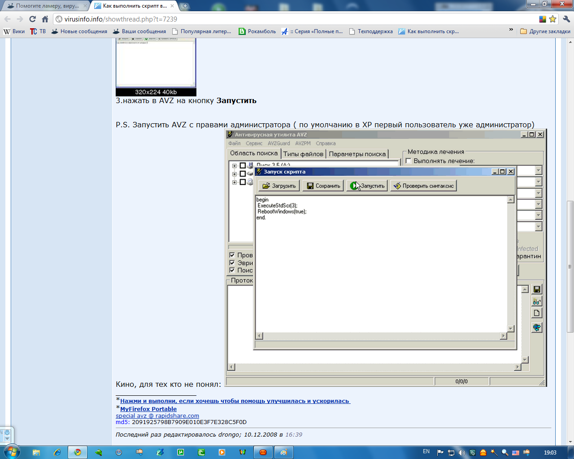Open the 'Другие закладки' bookmarks folder
The height and width of the screenshot is (459, 574).
tap(545, 31)
